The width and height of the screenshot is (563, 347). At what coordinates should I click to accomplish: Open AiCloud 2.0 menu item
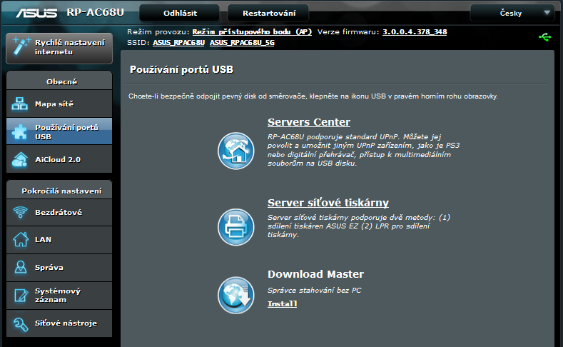59,159
